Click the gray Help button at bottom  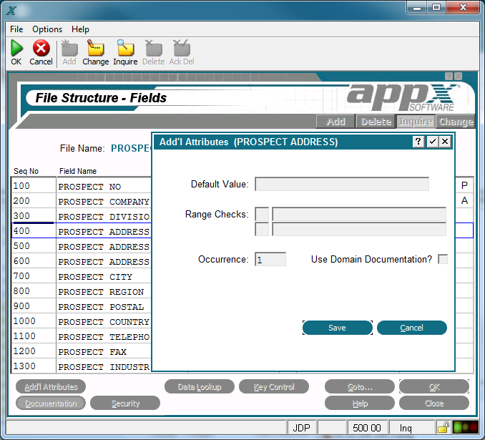point(360,404)
